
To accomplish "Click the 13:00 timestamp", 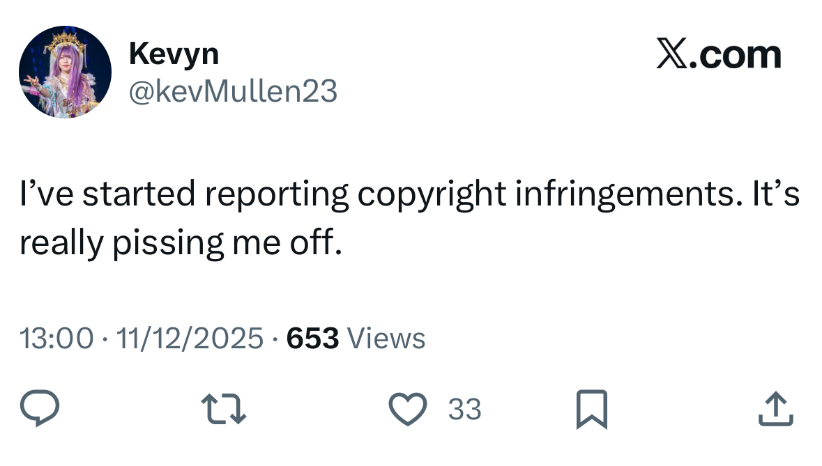I will 56,339.
